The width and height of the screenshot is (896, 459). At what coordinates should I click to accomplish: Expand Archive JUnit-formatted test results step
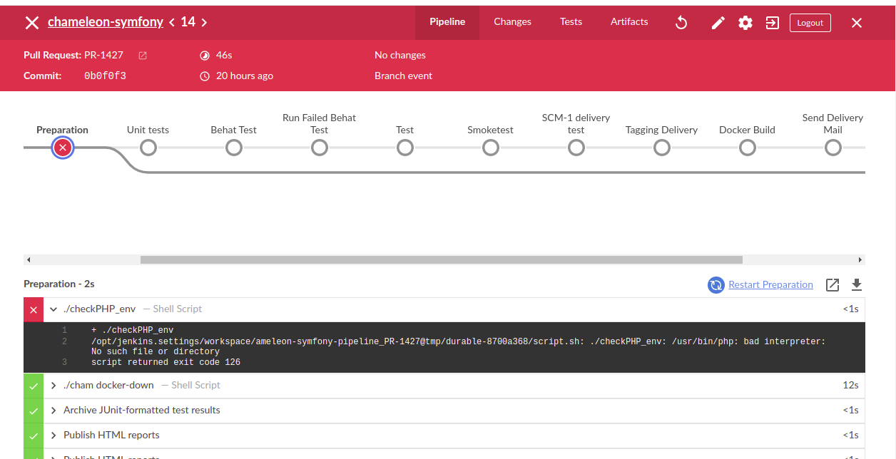point(54,411)
